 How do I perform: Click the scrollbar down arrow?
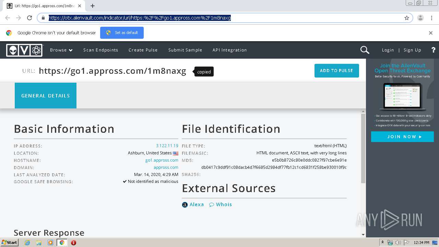[363, 235]
